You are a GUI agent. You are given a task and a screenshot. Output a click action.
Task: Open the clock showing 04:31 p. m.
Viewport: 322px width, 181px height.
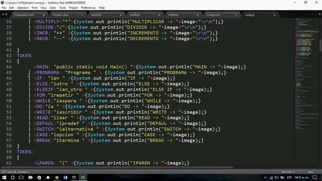pyautogui.click(x=302, y=177)
